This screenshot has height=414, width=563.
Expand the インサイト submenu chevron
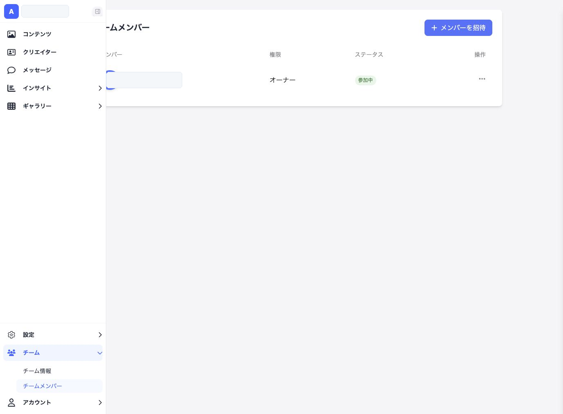100,88
